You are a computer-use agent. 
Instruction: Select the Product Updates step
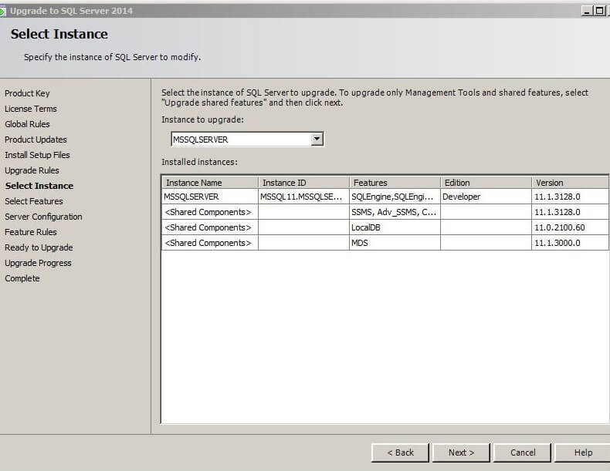pos(36,140)
